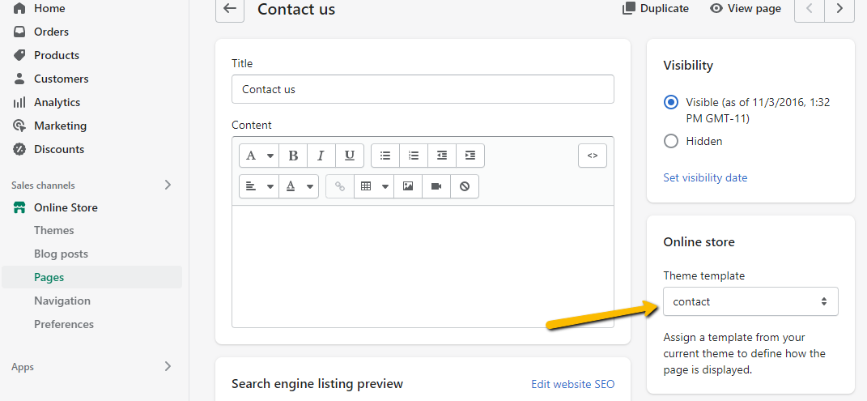
Task: Toggle underline formatting in editor
Action: [x=349, y=156]
